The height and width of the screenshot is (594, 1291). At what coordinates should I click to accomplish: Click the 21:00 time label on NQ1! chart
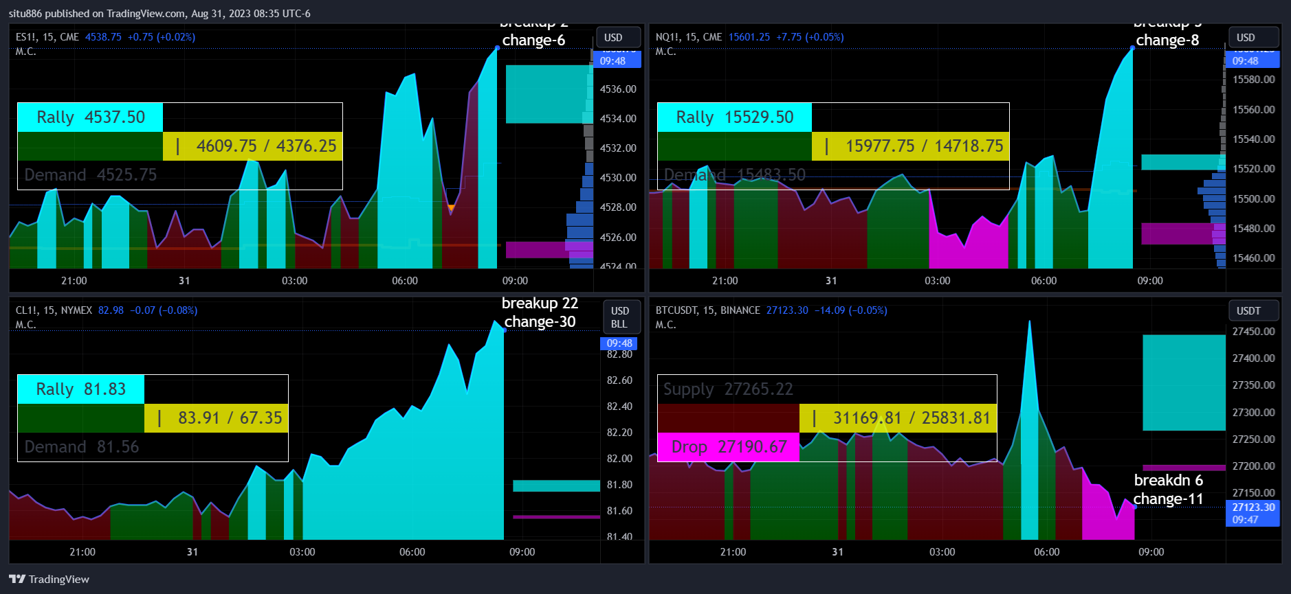pyautogui.click(x=725, y=281)
